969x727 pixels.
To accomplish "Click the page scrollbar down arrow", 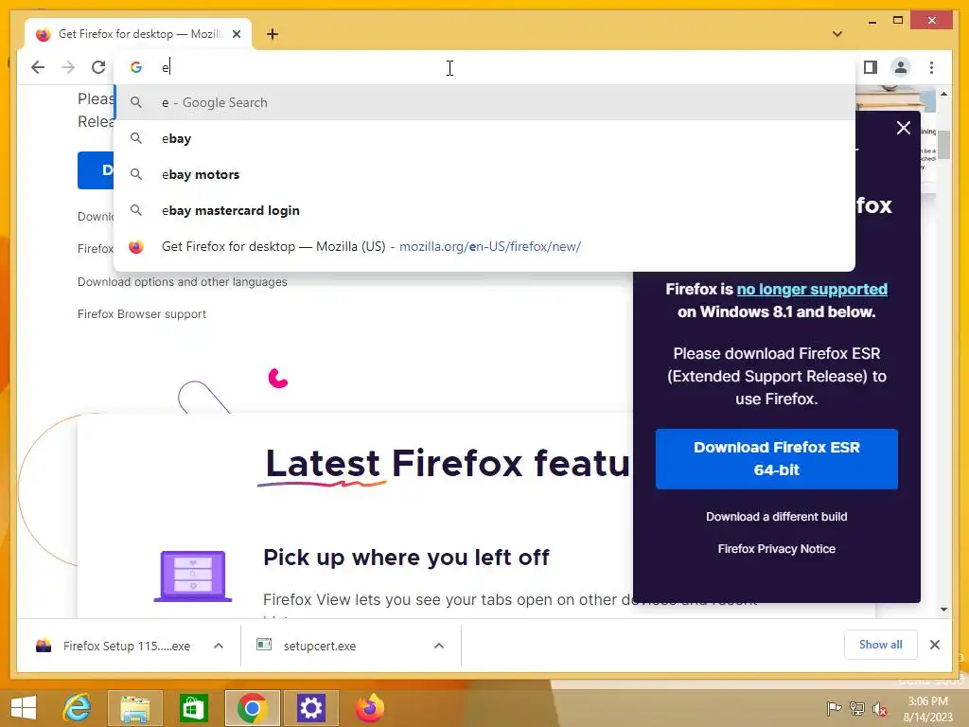I will tap(943, 610).
